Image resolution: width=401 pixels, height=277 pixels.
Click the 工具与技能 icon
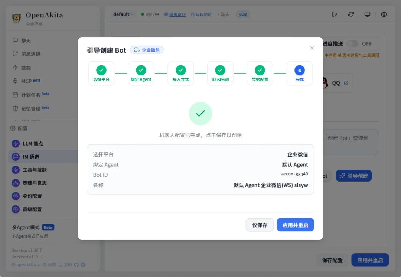pos(16,170)
